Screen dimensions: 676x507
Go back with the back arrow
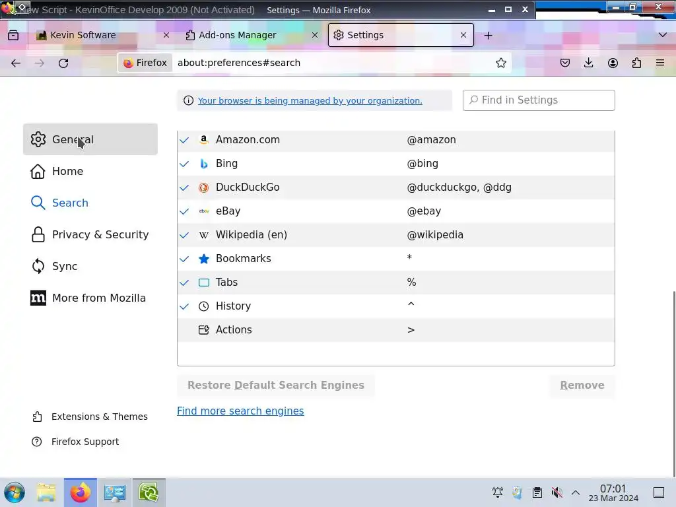tap(16, 63)
